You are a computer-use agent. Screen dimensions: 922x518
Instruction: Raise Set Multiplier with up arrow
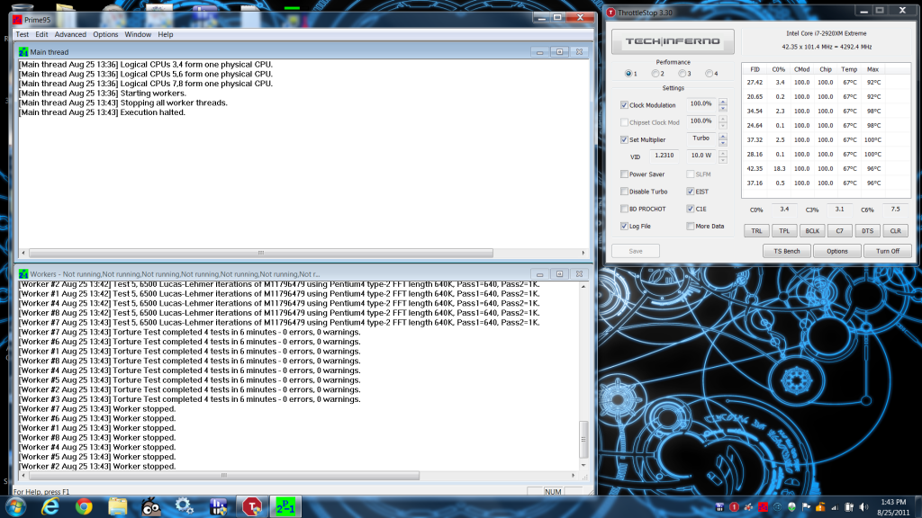723,137
